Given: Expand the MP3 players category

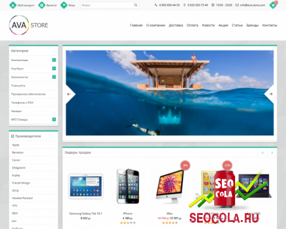Looking at the screenshot, I should click(x=54, y=120).
